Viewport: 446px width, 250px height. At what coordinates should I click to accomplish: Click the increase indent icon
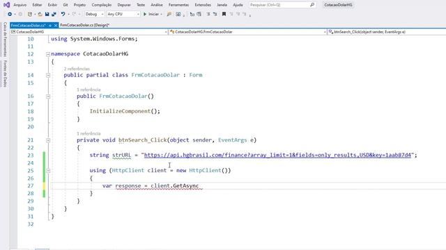(x=215, y=14)
